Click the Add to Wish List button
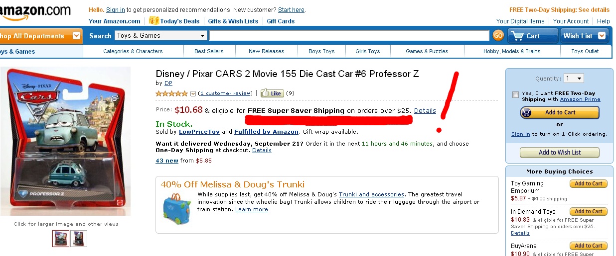This screenshot has width=616, height=256. 559,153
